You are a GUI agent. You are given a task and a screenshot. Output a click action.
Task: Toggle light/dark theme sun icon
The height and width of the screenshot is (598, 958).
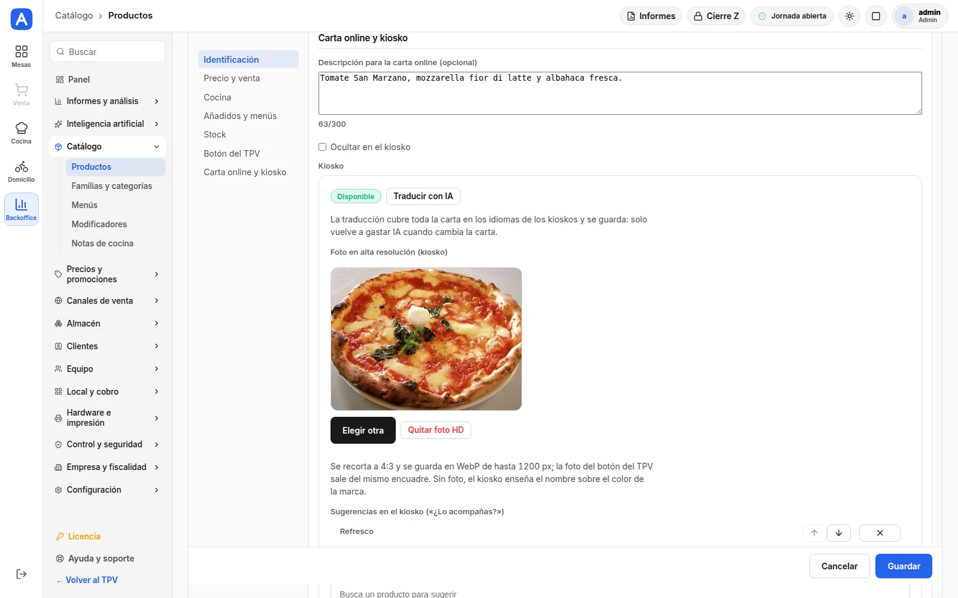click(850, 16)
